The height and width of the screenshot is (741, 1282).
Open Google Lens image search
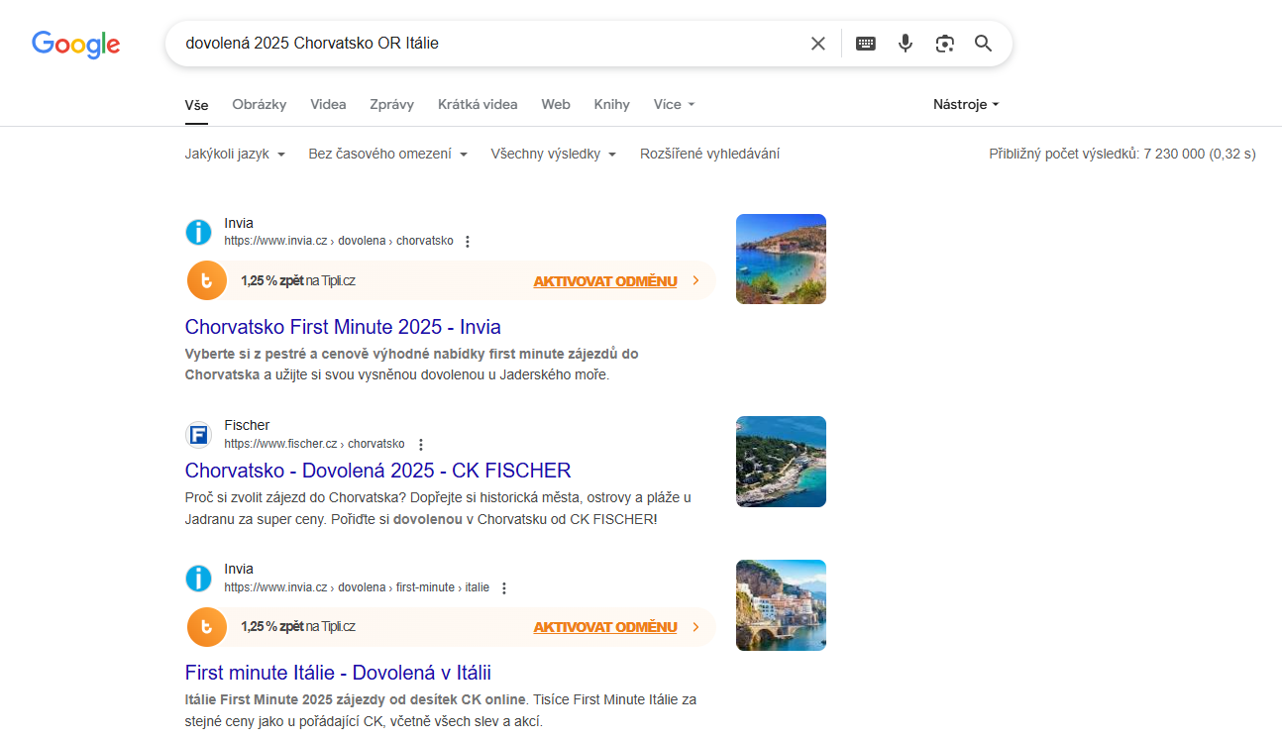[x=945, y=44]
